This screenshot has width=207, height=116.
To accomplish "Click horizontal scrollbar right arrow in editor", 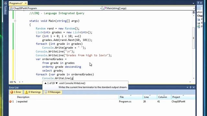I will 190,82.
